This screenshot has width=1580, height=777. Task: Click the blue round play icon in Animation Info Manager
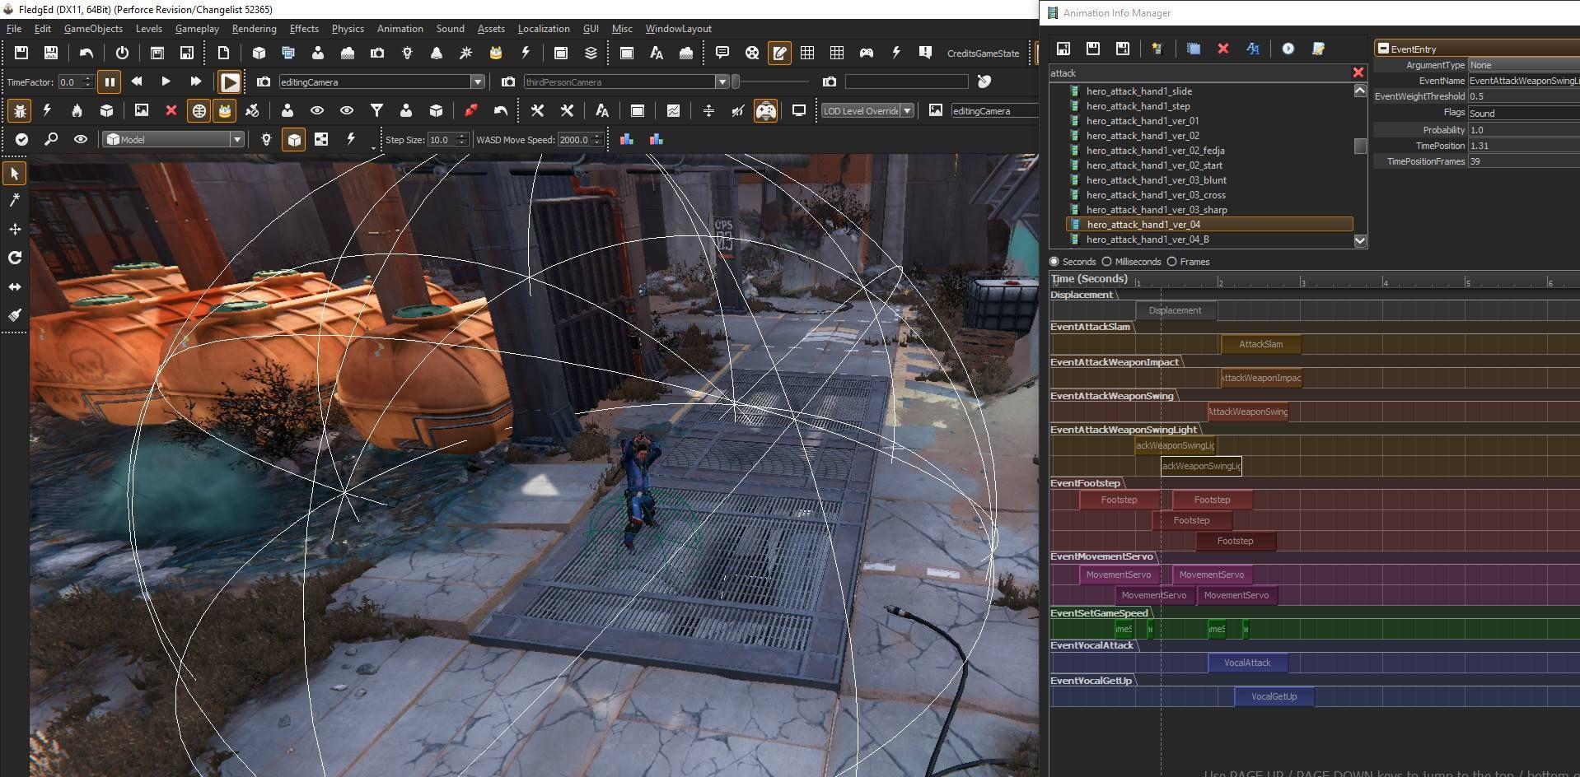(x=1288, y=49)
